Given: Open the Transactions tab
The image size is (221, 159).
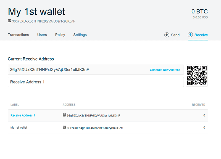Looking at the screenshot, I should tap(18, 35).
